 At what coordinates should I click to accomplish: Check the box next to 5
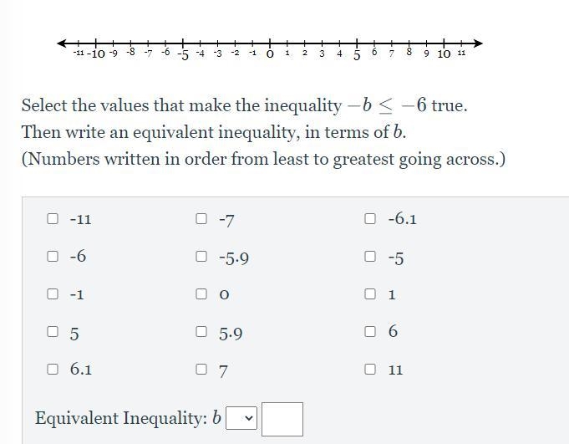tap(53, 331)
